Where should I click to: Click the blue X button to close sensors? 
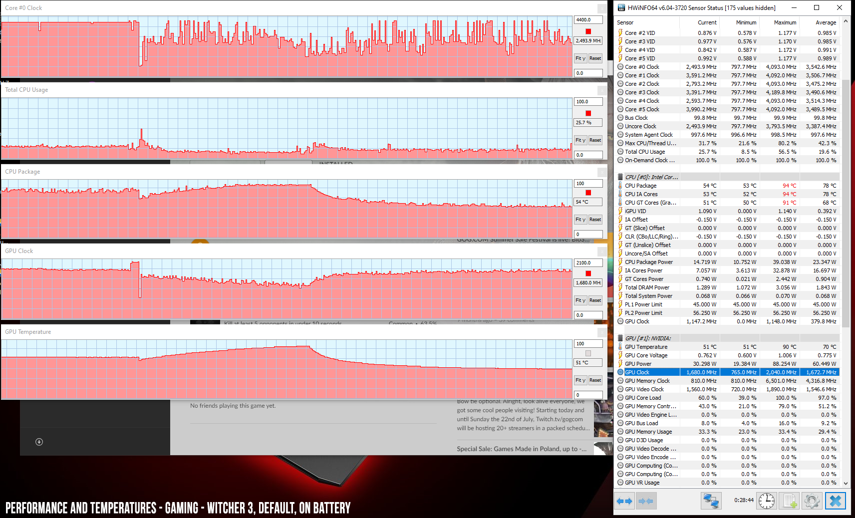(836, 501)
